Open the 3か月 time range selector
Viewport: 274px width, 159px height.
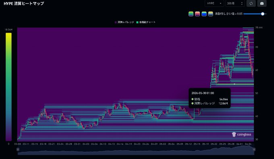[x=235, y=3]
